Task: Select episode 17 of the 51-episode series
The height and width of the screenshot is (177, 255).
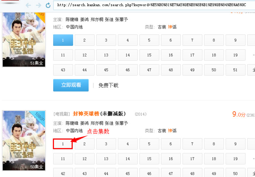Action: pos(192,55)
